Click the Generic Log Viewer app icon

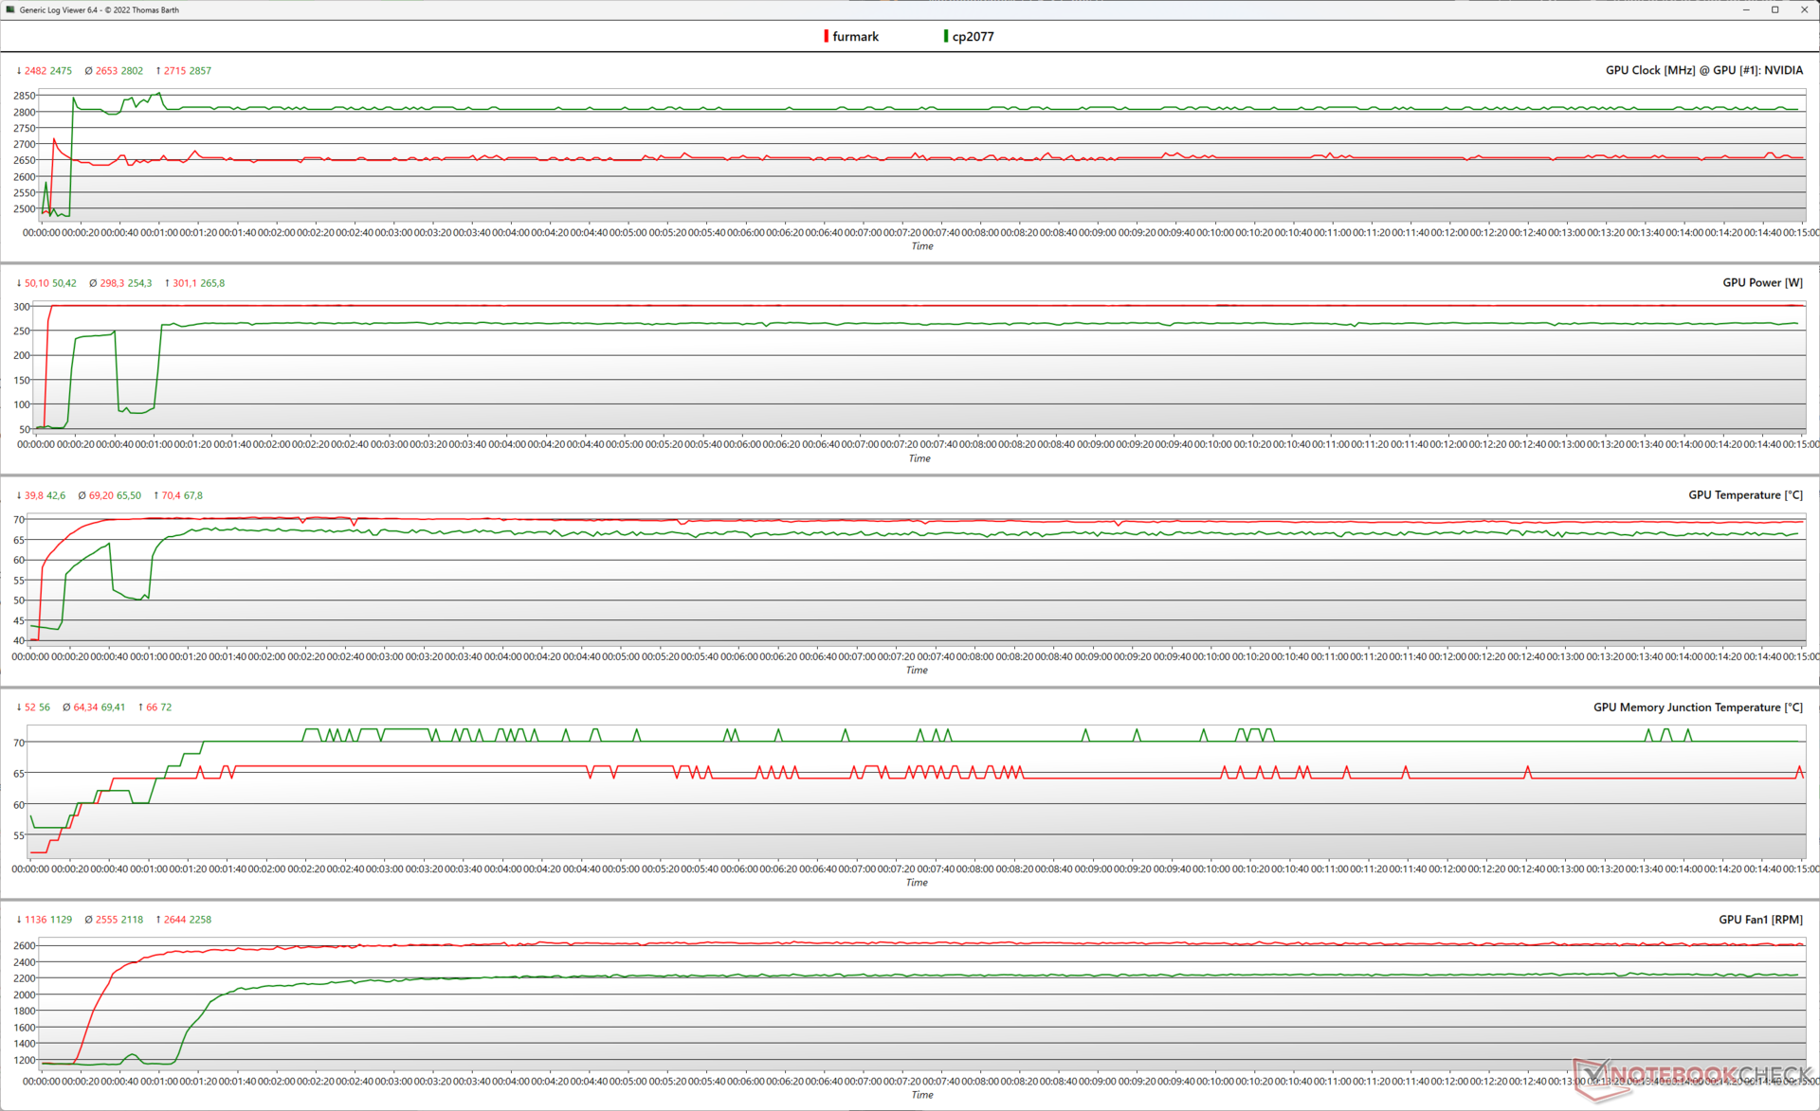(10, 9)
